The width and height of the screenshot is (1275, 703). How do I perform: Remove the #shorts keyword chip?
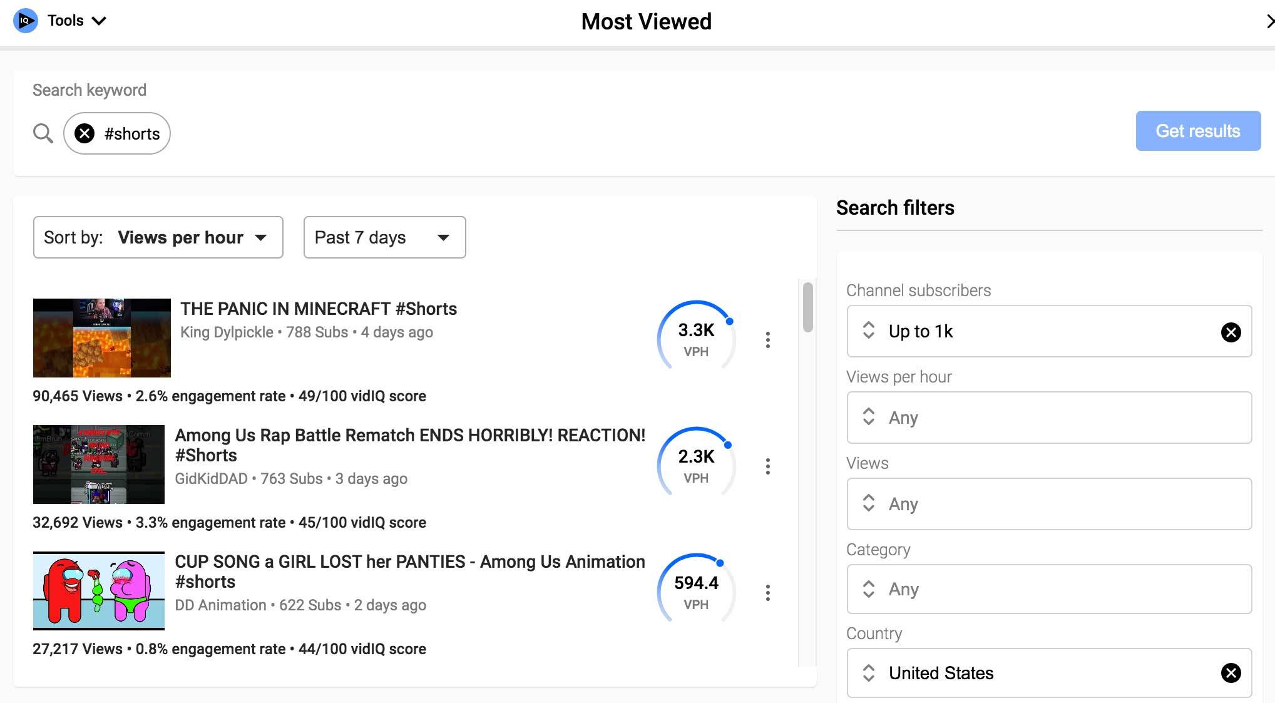(x=84, y=133)
